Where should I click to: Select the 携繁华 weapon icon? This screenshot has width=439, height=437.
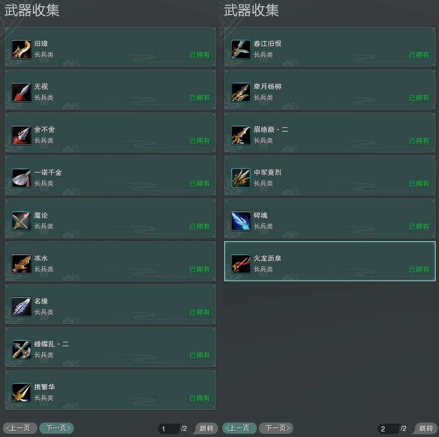[21, 393]
